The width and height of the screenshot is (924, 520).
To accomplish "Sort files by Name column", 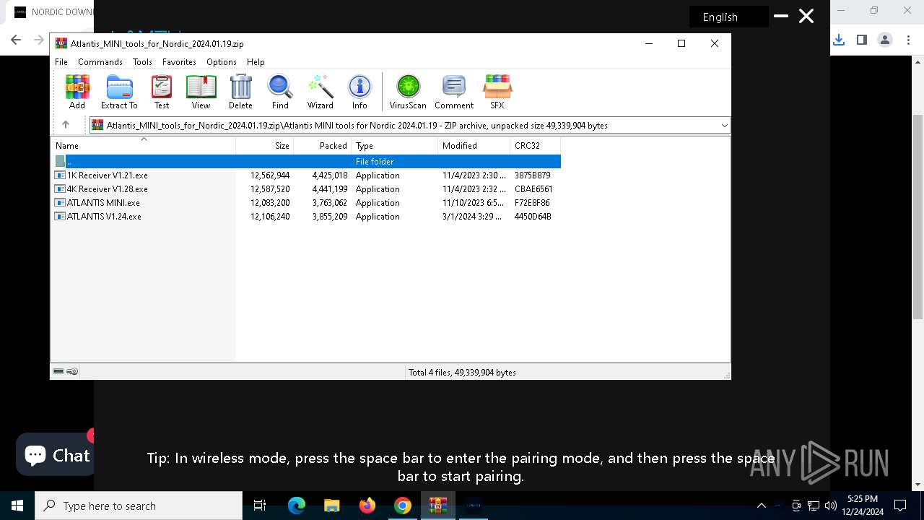I will point(143,146).
